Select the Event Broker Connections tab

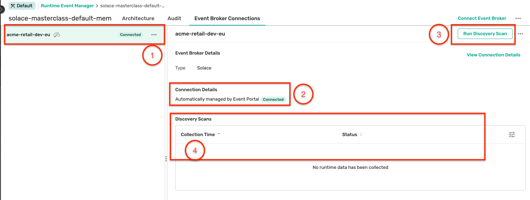coord(227,19)
